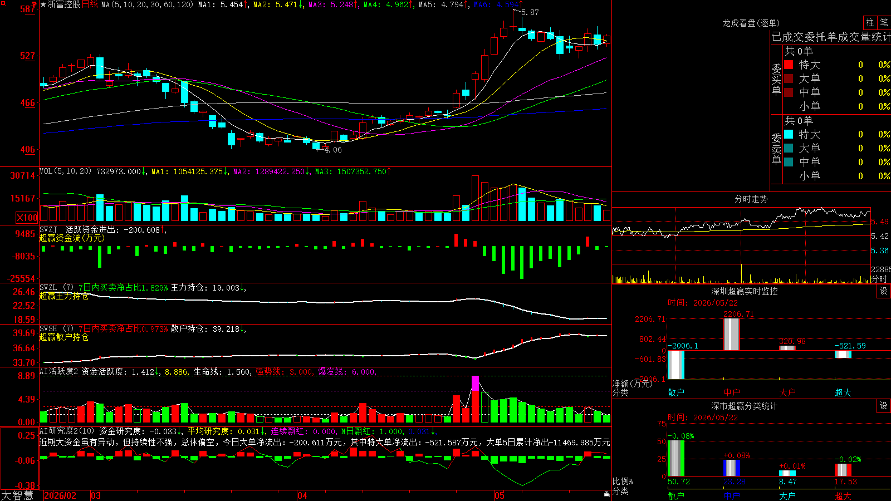891x501 pixels.
Task: Click the 时间: 2026/05/22 label in 深圳超赢实时监控
Action: 703,303
